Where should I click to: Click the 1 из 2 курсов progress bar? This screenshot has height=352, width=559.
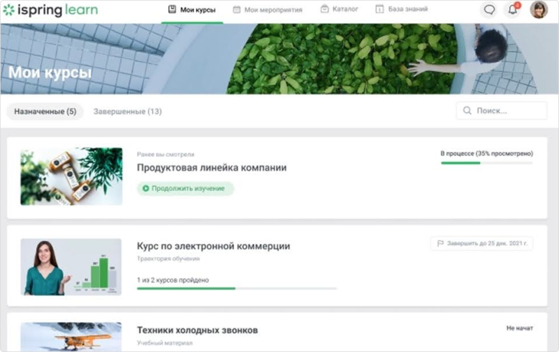(x=237, y=289)
